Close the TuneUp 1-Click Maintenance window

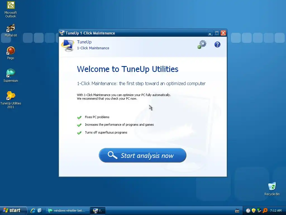pyautogui.click(x=223, y=33)
